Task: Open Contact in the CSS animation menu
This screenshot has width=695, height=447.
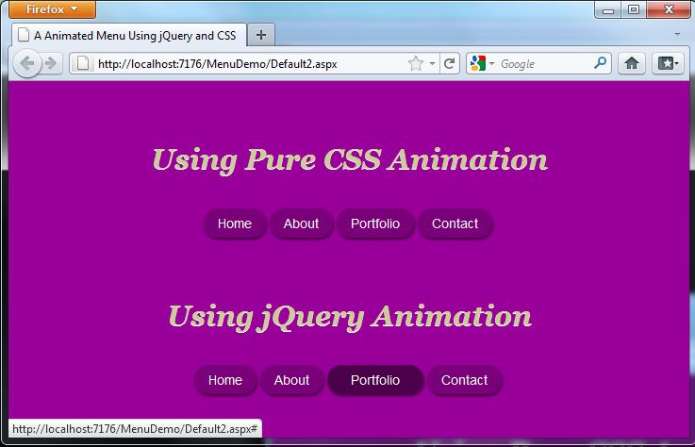Action: [455, 223]
